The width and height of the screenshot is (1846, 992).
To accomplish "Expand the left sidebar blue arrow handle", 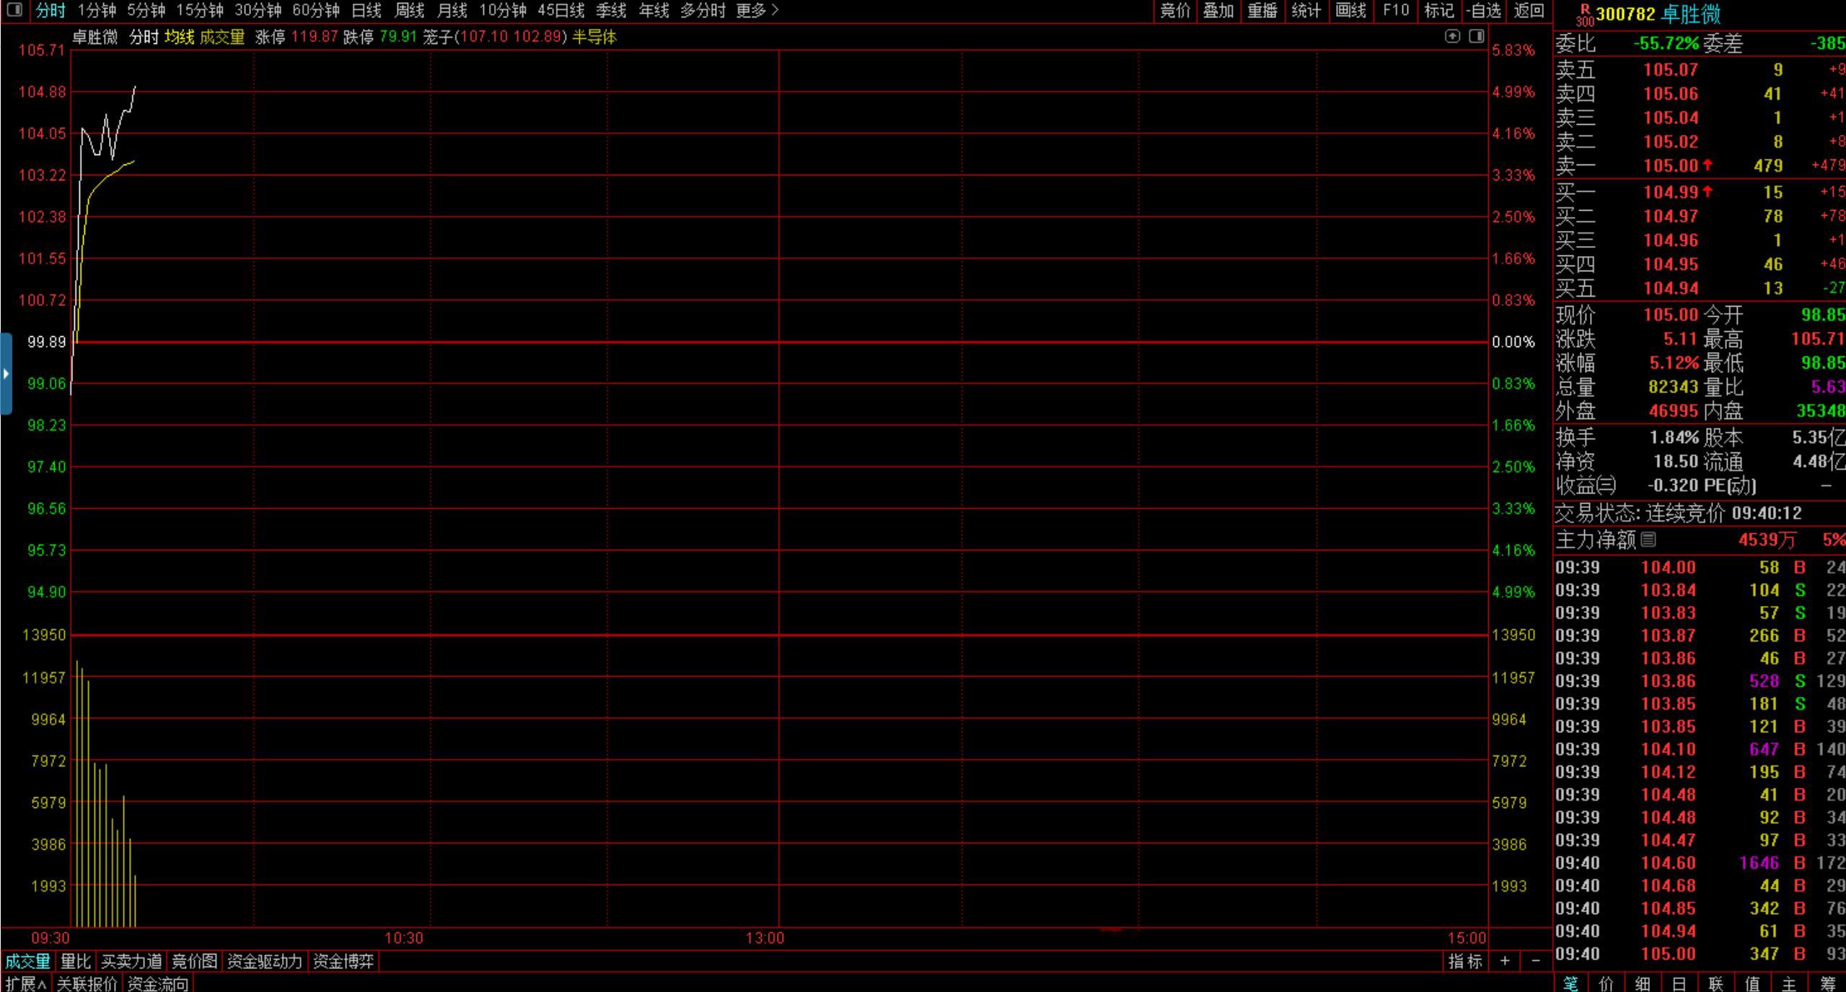I will pyautogui.click(x=6, y=374).
